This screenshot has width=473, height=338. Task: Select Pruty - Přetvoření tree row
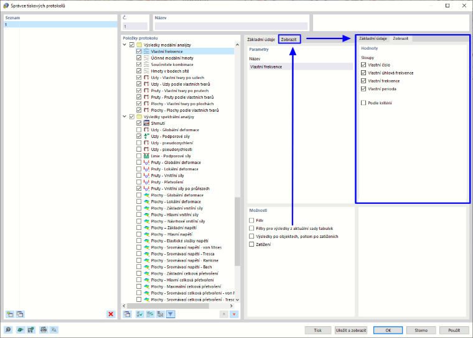coord(167,182)
